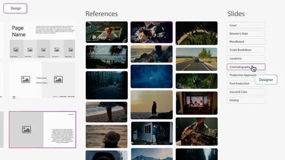Select the Director's Note slide item
This screenshot has height=160, width=285.
tap(246, 34)
